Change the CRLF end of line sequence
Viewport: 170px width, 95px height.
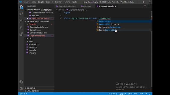click(x=136, y=94)
